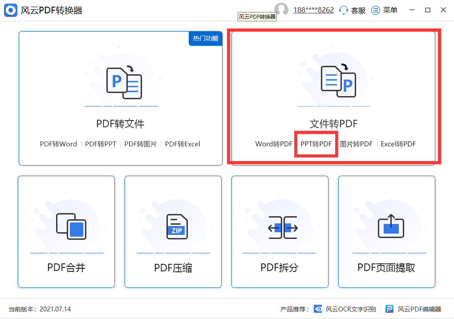Select PDF转Excel option
The image size is (454, 319).
tap(182, 144)
